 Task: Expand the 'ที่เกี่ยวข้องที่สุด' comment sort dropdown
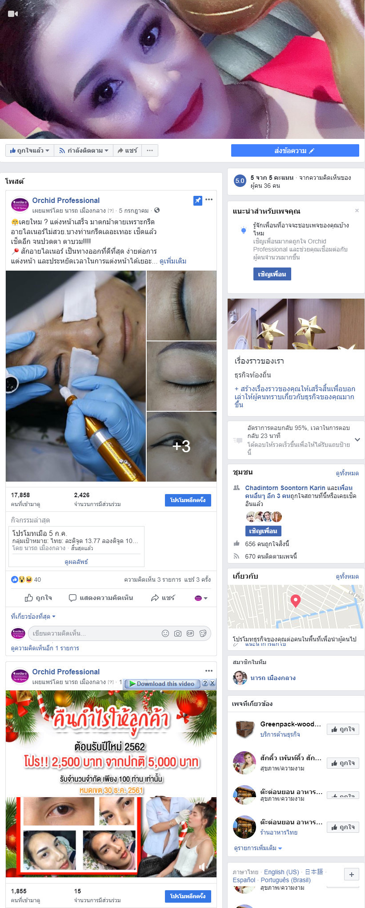33,616
